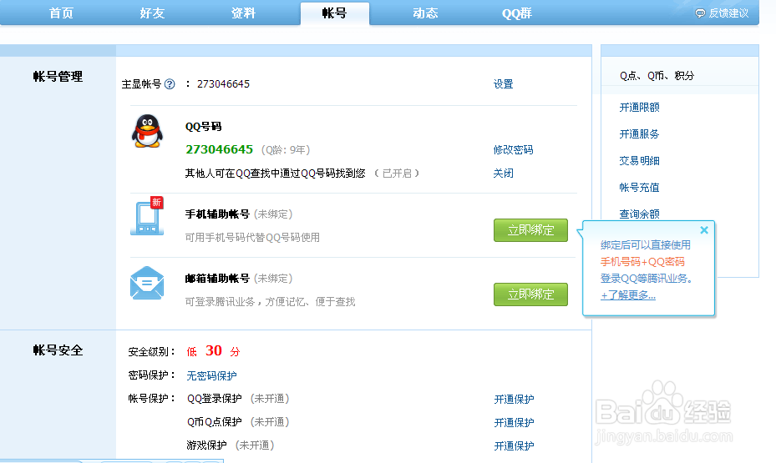Click 开通保护 for 游戏保护
This screenshot has width=776, height=463.
point(514,445)
